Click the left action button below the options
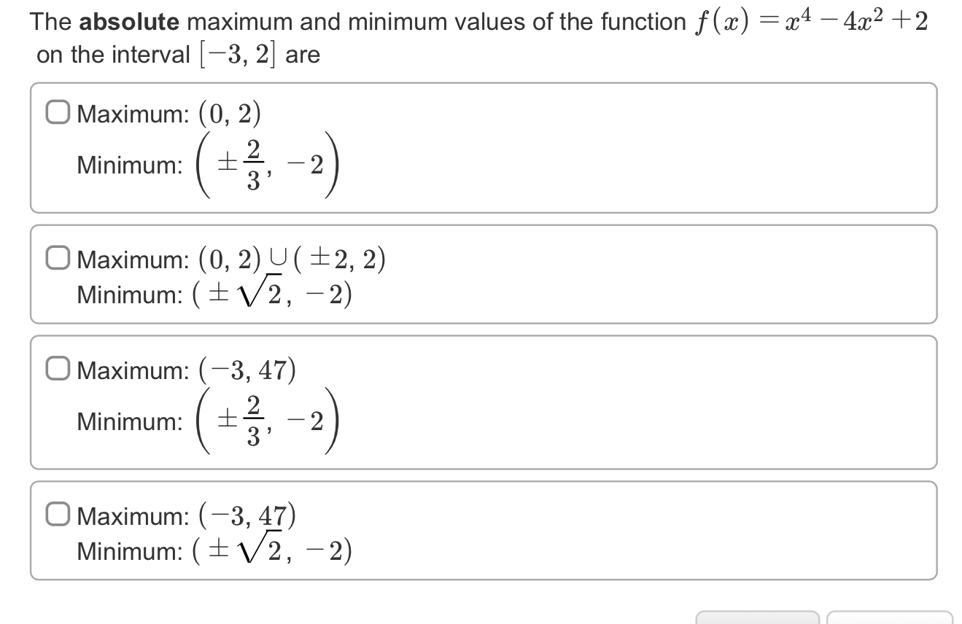The height and width of the screenshot is (624, 962). tap(759, 620)
